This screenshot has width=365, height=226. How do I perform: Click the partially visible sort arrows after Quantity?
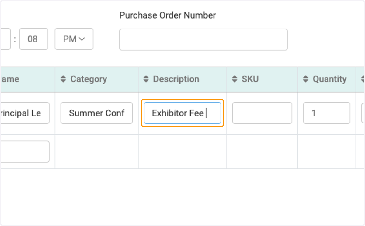pos(363,79)
